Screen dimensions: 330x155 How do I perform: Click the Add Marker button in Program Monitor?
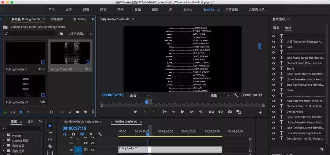coord(135,112)
